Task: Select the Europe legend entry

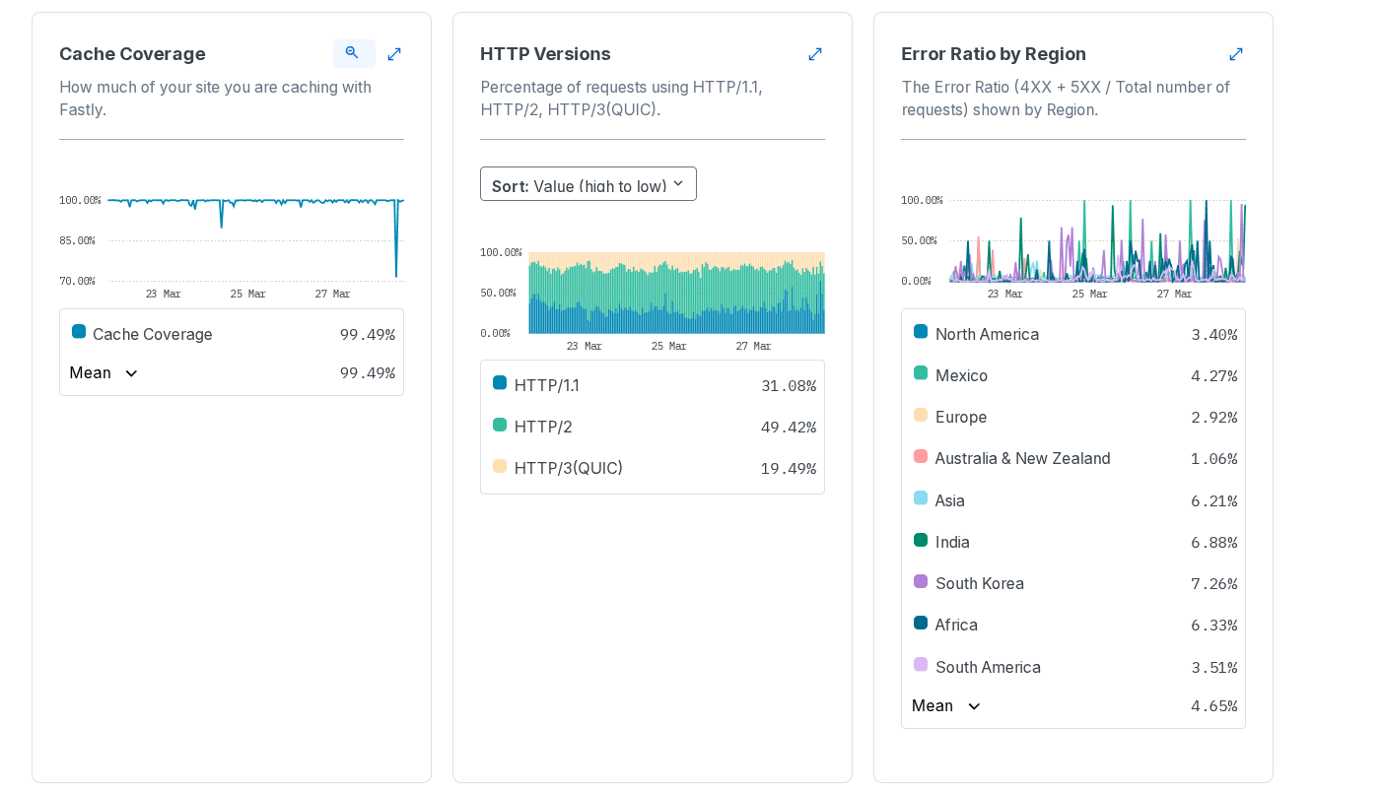Action: [x=961, y=417]
